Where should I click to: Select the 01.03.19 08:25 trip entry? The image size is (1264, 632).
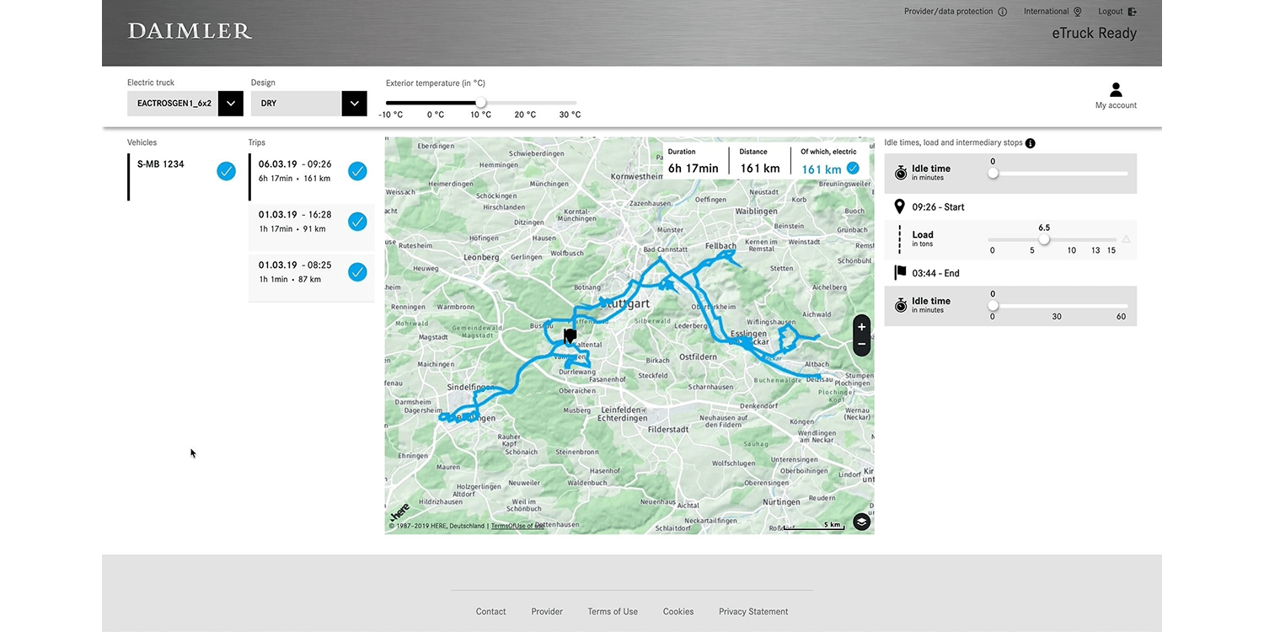point(295,272)
